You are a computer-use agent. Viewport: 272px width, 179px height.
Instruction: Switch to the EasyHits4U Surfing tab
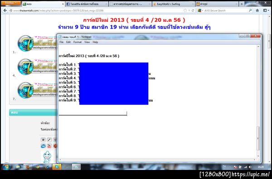pyautogui.click(x=173, y=4)
